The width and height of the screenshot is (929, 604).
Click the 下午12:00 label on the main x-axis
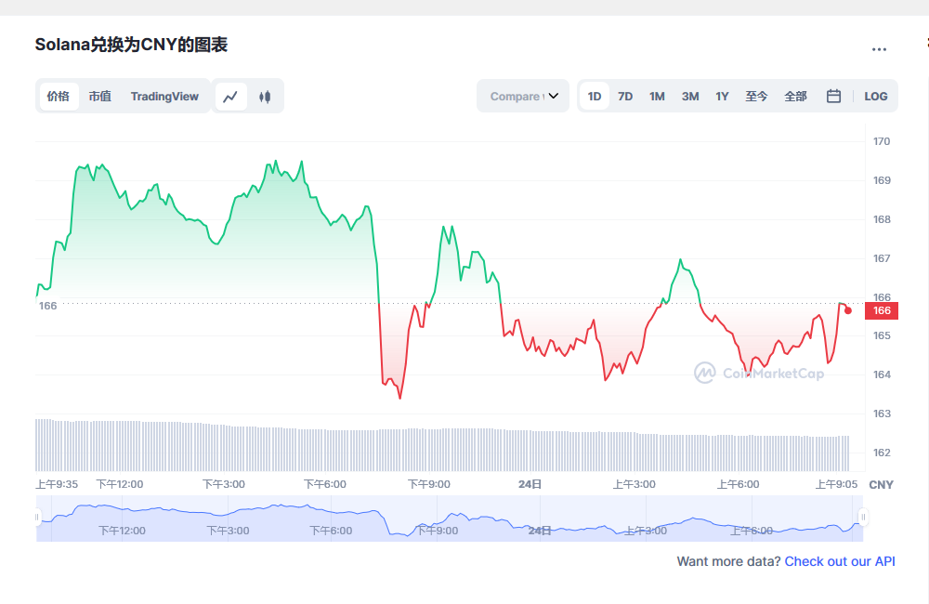click(120, 484)
